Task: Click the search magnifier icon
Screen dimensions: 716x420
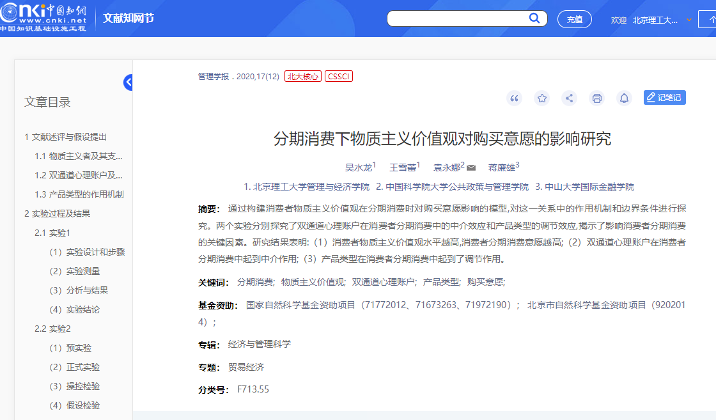Action: [534, 19]
